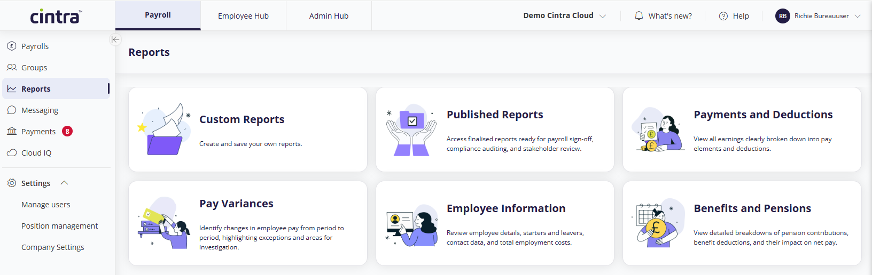Viewport: 872px width, 275px height.
Task: Open Messaging in the sidebar
Action: coord(56,110)
